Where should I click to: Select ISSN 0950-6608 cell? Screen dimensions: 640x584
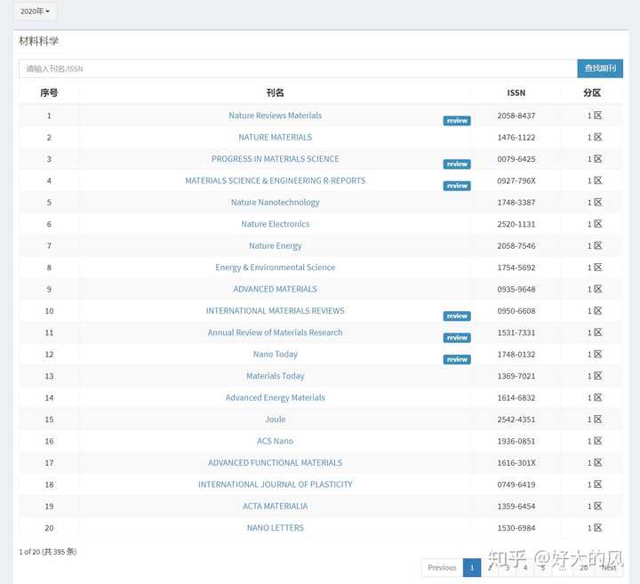[516, 311]
